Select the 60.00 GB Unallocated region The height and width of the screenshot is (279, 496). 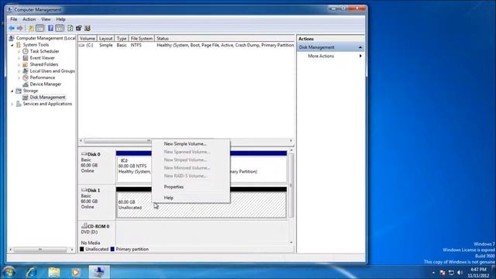(x=201, y=205)
